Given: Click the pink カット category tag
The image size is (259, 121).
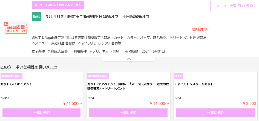Looking at the screenshot, I should tap(179, 76).
